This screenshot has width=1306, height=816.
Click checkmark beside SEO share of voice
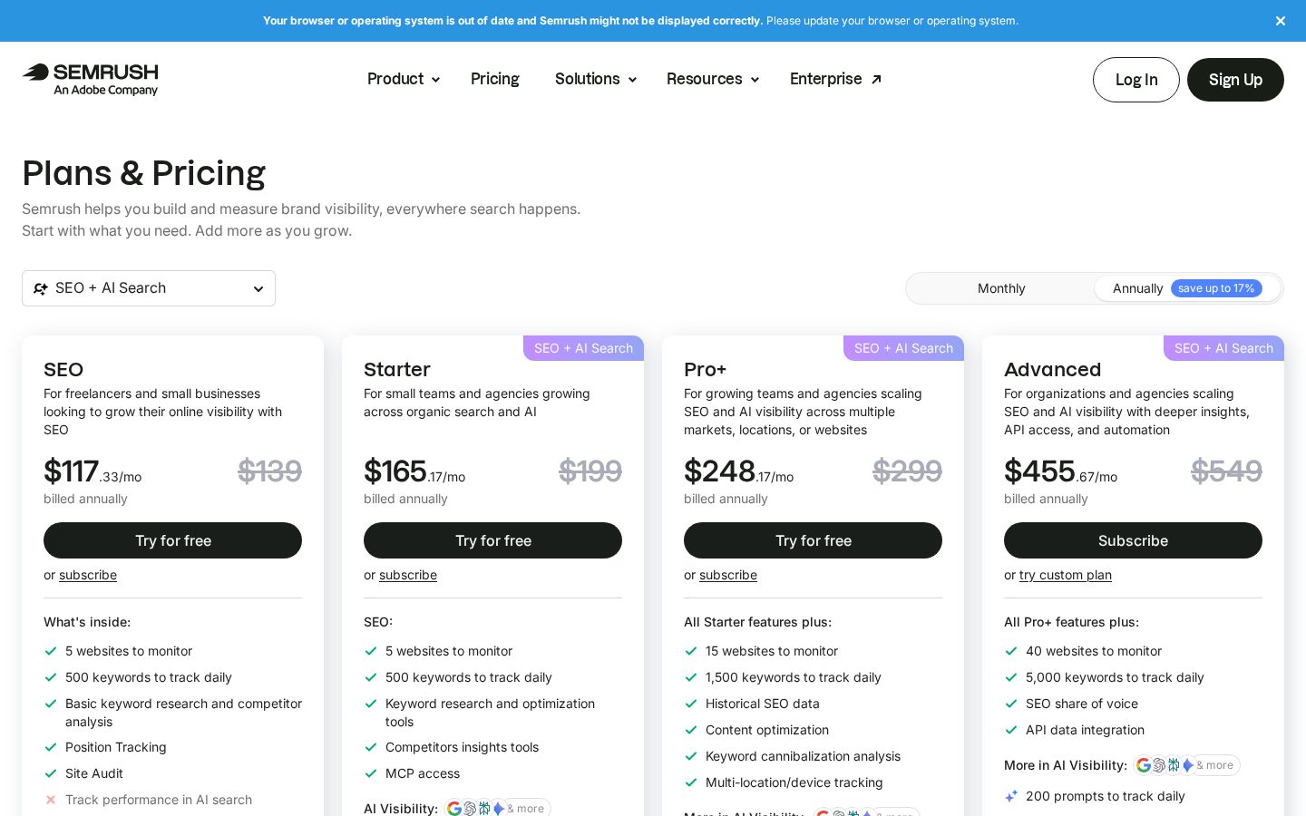[x=1011, y=704]
